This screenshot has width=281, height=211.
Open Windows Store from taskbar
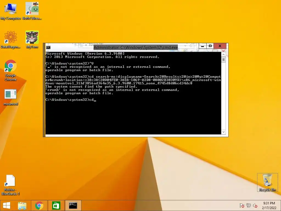coord(56,206)
